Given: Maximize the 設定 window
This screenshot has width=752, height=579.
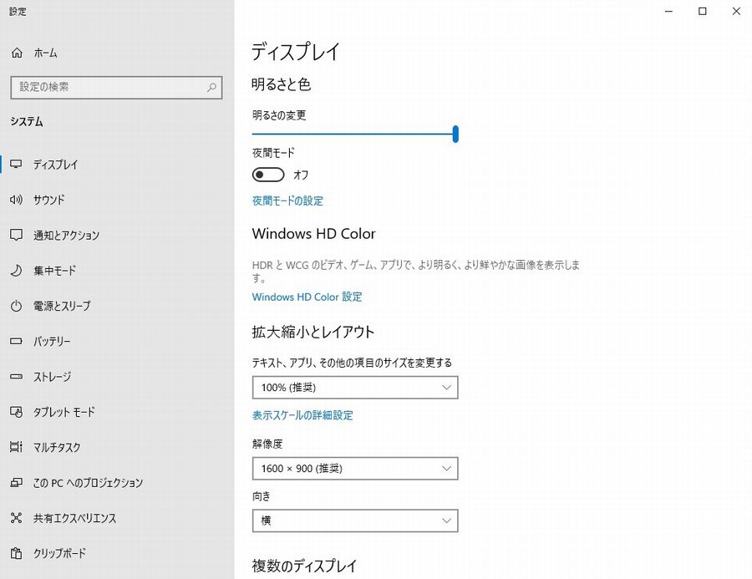Looking at the screenshot, I should pos(703,11).
